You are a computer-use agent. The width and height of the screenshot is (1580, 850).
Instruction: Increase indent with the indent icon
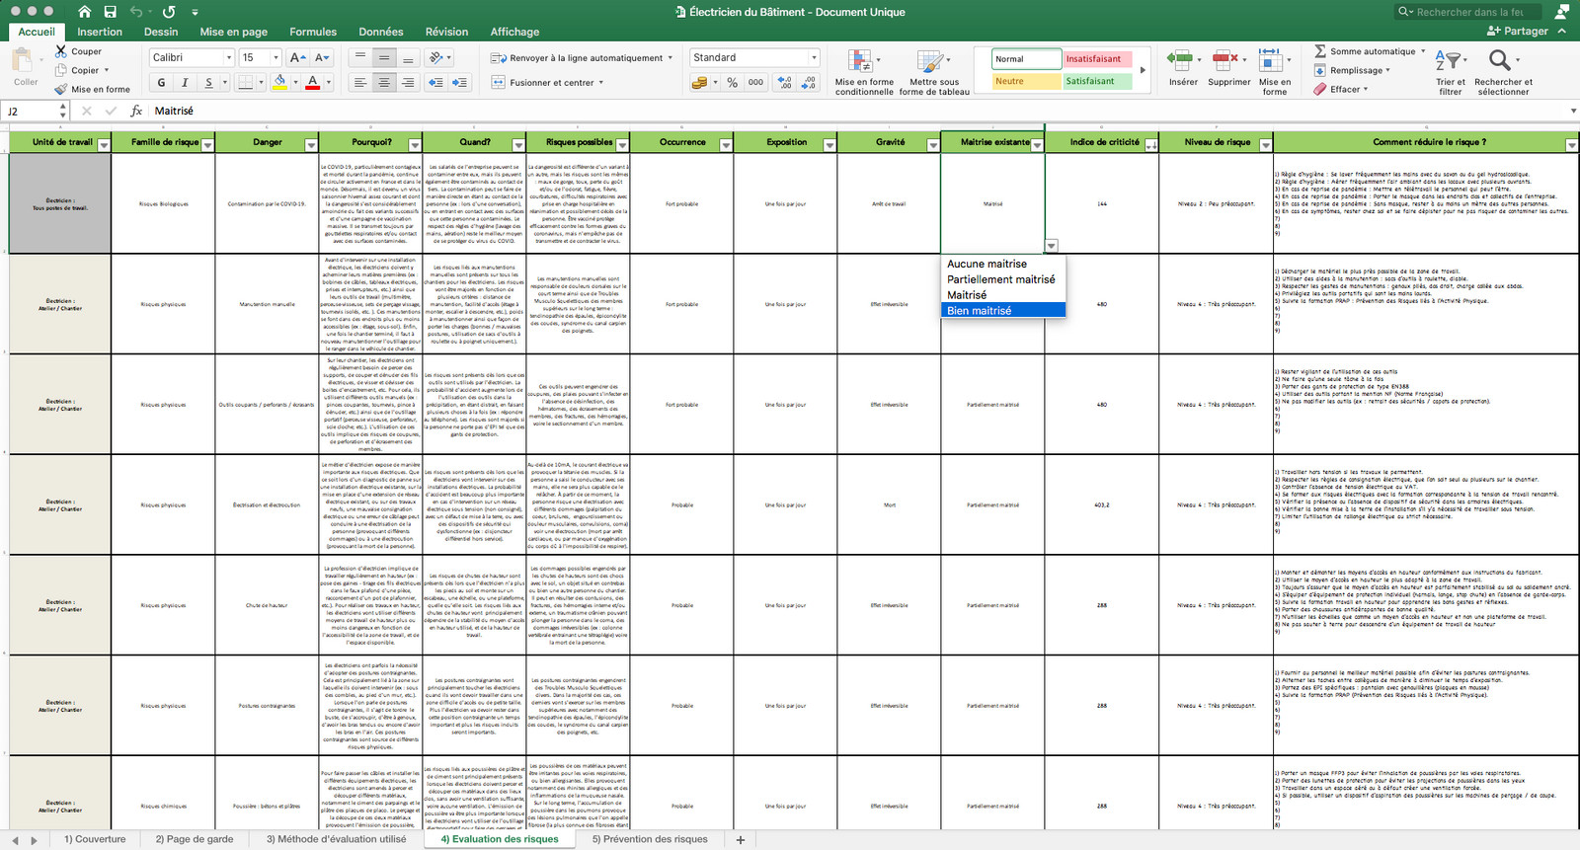[x=459, y=83]
